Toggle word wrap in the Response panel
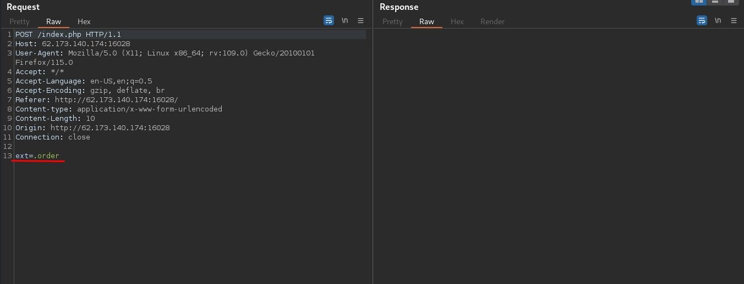 pos(702,21)
